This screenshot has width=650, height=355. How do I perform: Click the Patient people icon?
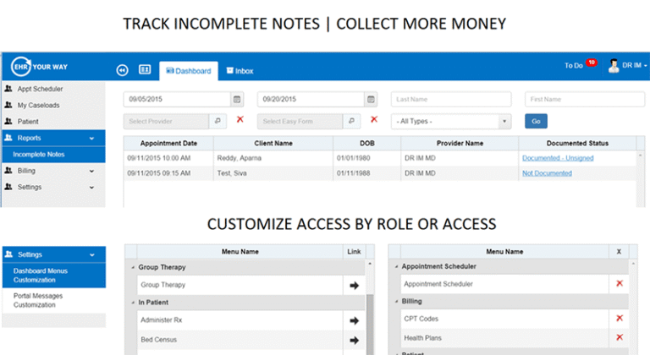[x=8, y=121]
